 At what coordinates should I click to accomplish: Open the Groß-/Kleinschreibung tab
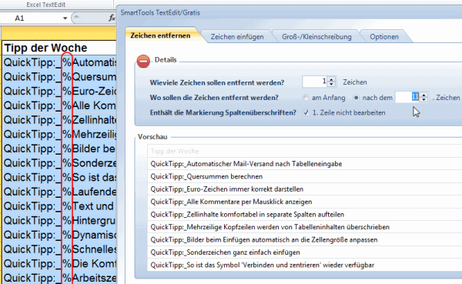(316, 37)
